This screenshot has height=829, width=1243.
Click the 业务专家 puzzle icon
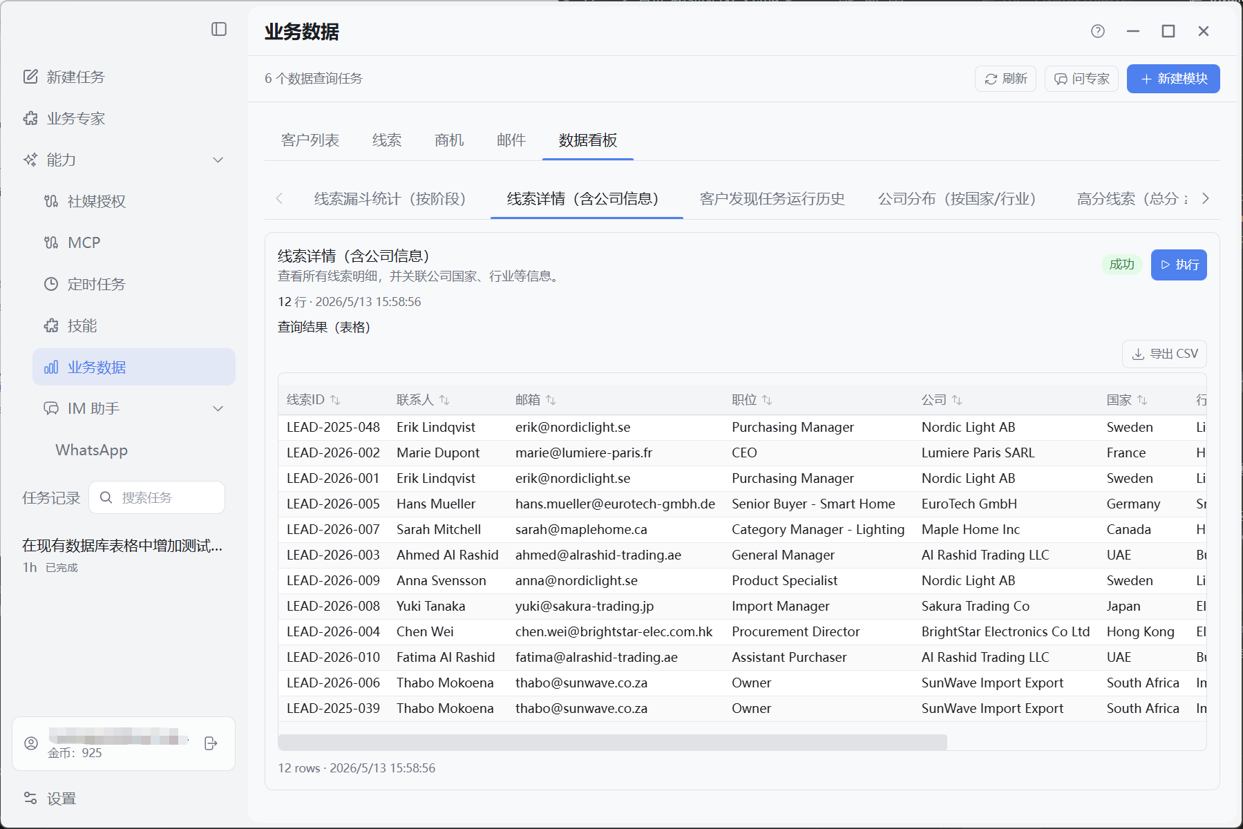click(30, 118)
